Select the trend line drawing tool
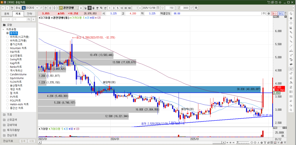The height and width of the screenshot is (145, 296). 291,46
